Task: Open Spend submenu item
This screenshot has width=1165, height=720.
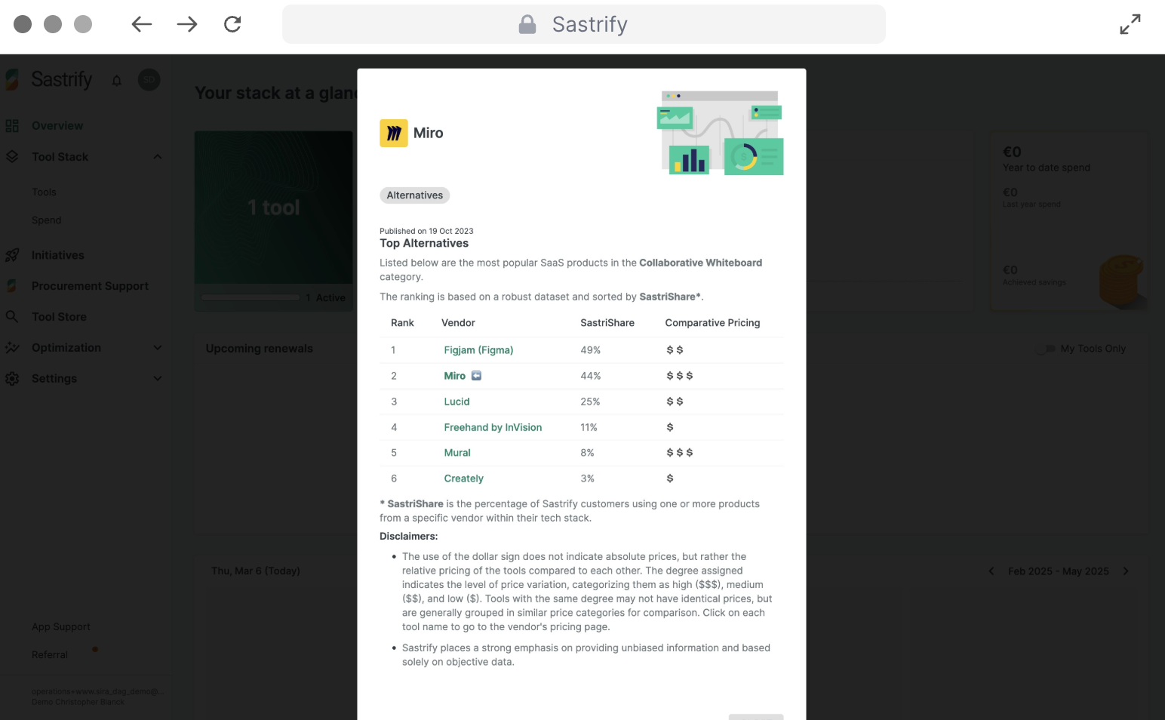Action: pos(47,220)
